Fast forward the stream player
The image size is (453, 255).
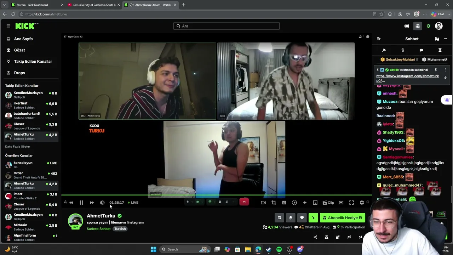tap(92, 203)
